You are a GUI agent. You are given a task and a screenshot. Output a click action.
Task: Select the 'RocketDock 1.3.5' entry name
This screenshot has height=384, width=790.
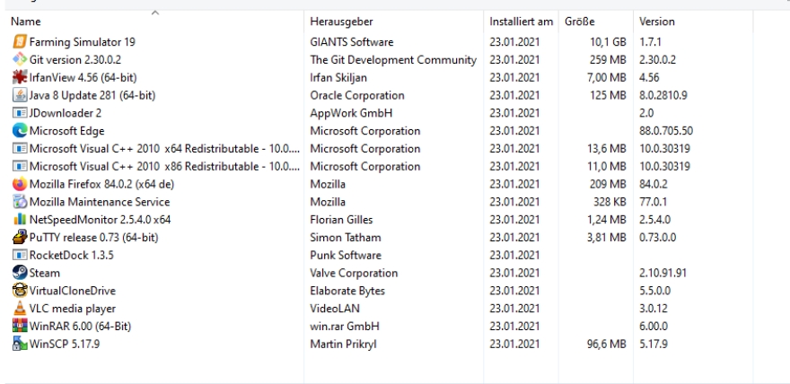click(71, 255)
